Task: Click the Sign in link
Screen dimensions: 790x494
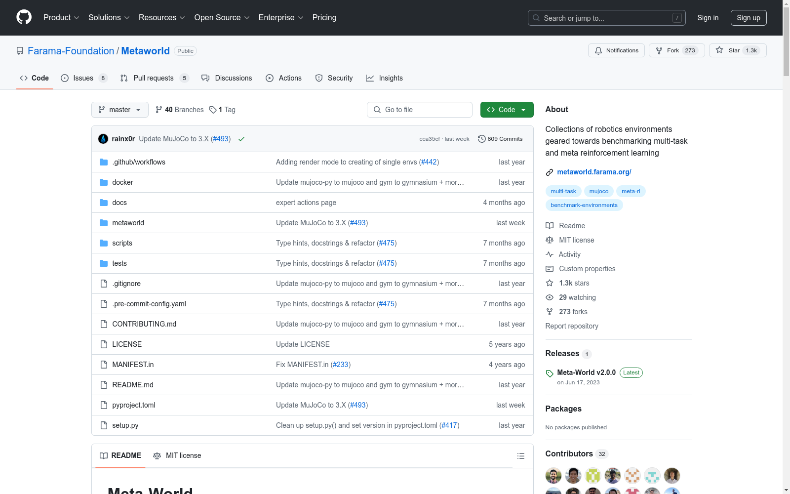Action: pos(708,18)
